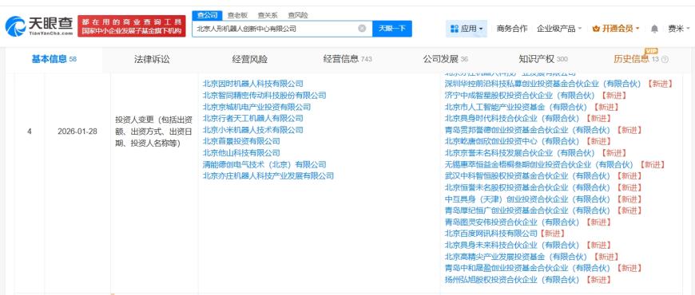Click the 天眼一下 search button
The width and height of the screenshot is (695, 295).
[392, 29]
